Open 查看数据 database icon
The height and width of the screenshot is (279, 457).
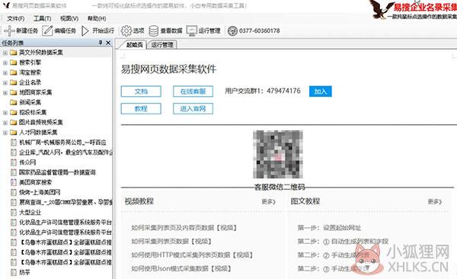click(154, 30)
